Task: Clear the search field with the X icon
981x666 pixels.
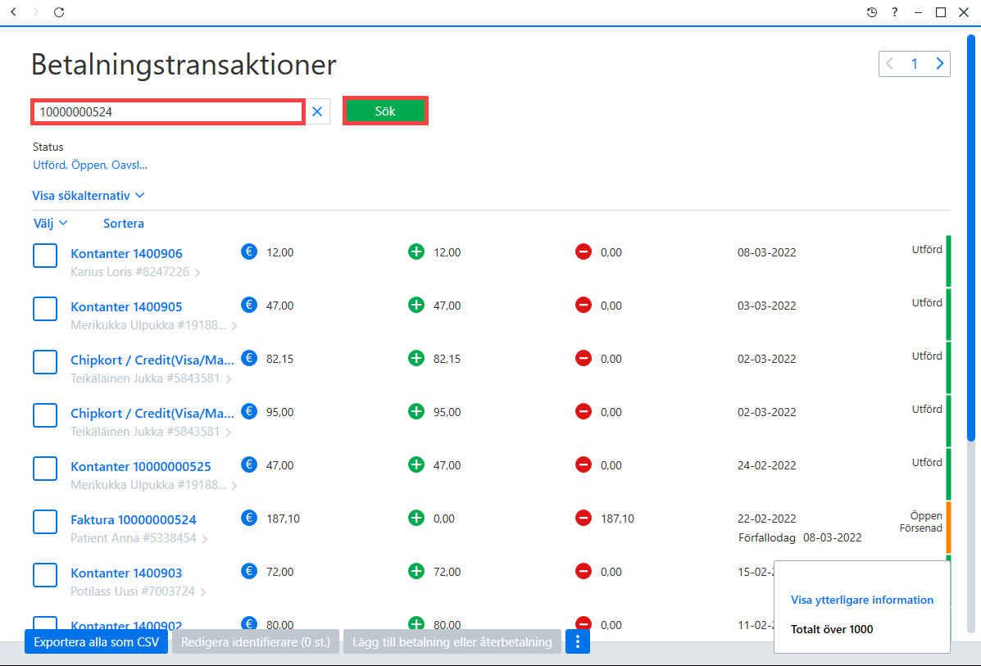Action: click(317, 111)
